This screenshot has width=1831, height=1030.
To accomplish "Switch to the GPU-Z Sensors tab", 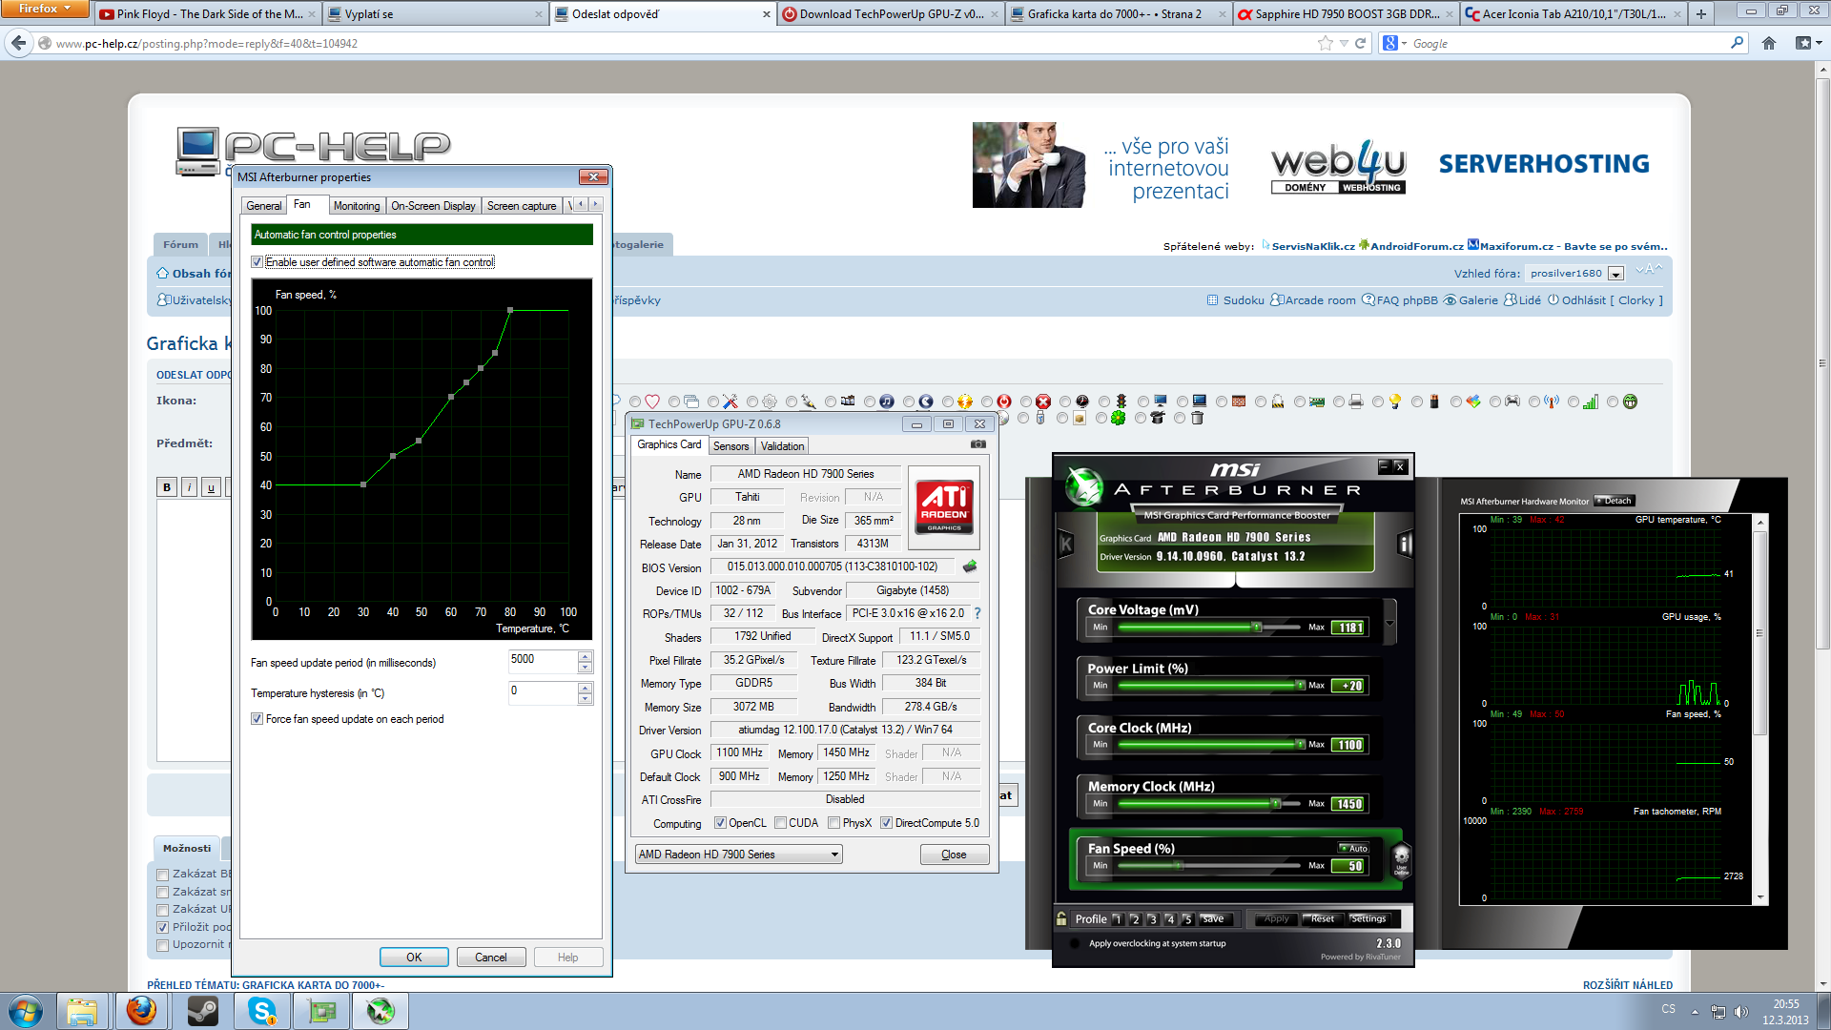I will (x=731, y=446).
